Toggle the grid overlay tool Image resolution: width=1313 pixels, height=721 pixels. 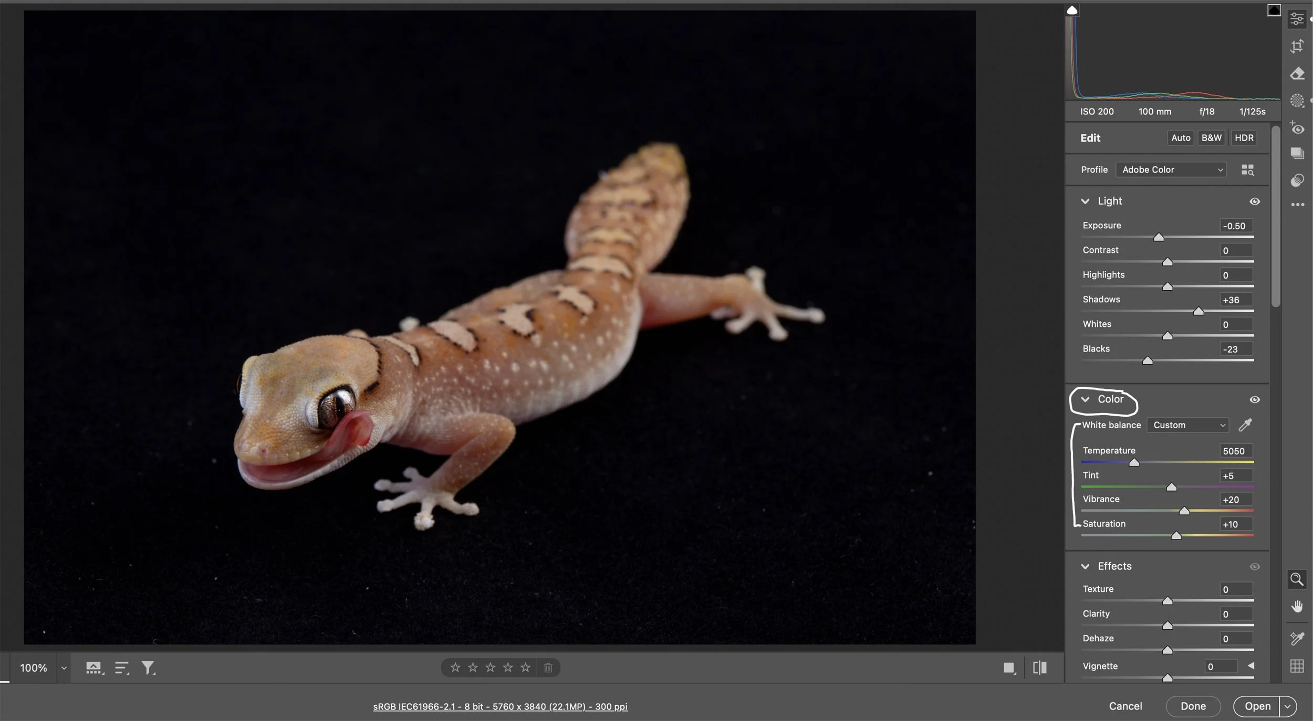click(x=1297, y=666)
